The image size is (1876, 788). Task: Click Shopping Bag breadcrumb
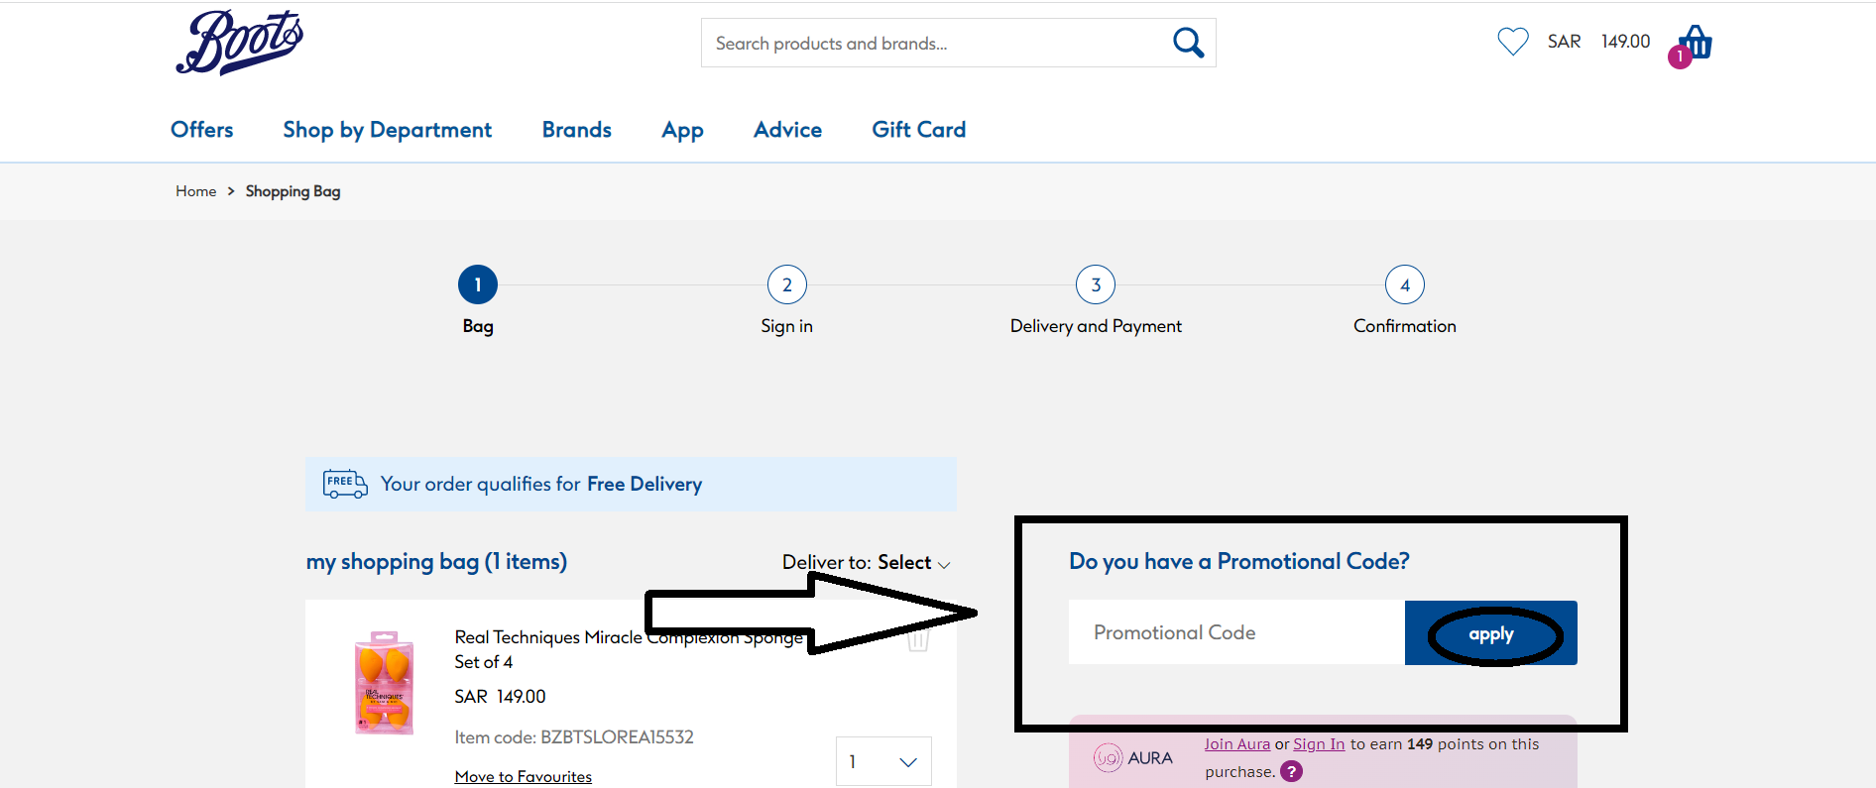coord(293,191)
